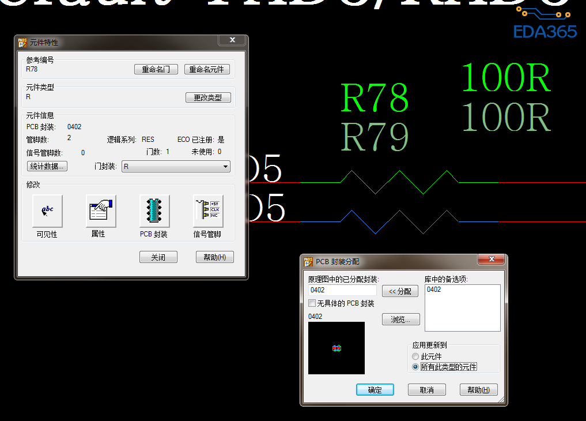586x421 pixels.
Task: Close the 元件特性 dialog window
Action: click(x=232, y=40)
